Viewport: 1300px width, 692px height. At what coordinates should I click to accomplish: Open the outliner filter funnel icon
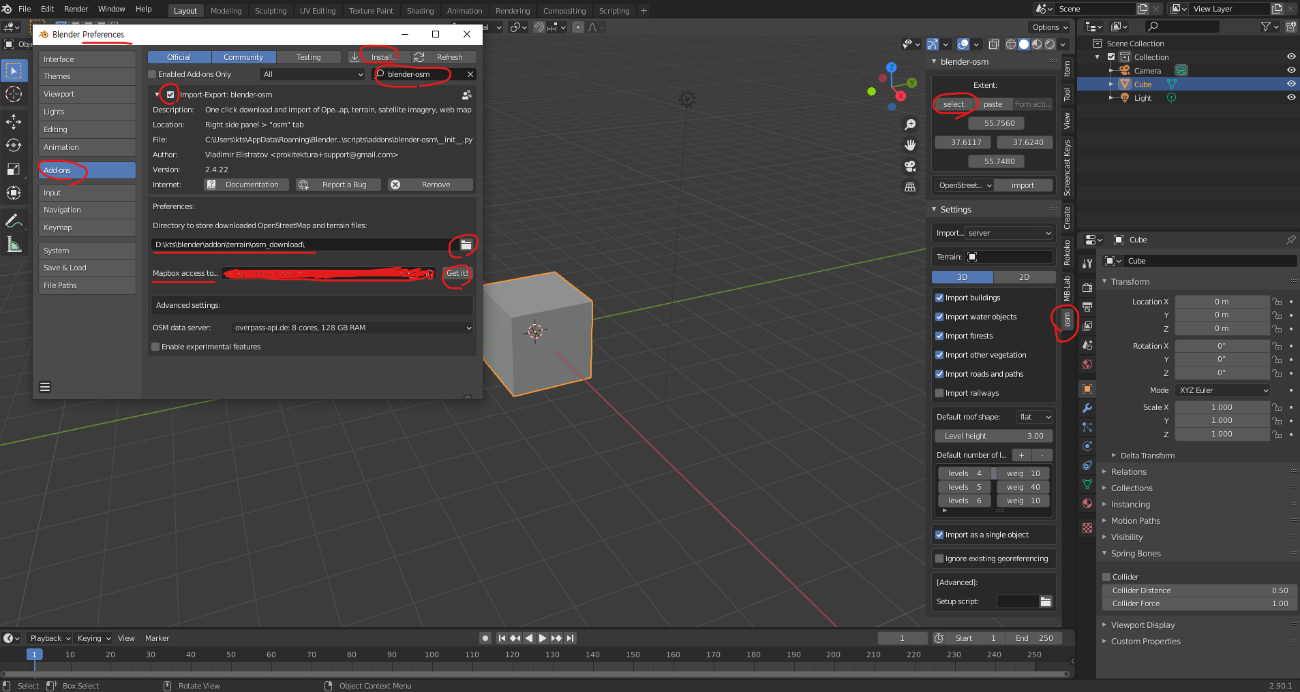tap(1265, 27)
